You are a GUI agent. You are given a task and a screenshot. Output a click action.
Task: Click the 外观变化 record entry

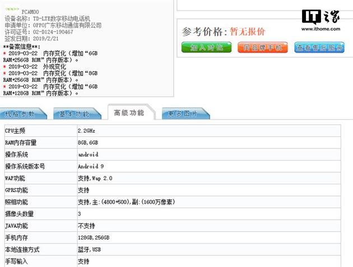coord(54,67)
